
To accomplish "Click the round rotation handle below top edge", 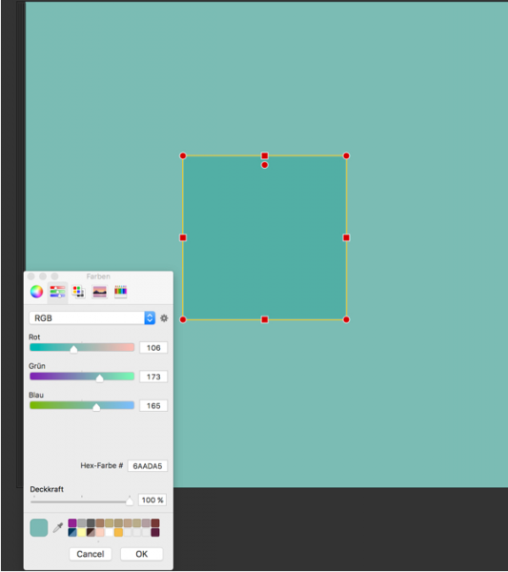I will (265, 165).
